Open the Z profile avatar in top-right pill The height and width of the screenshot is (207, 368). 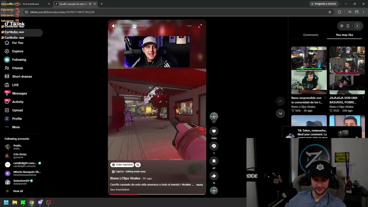(x=357, y=26)
